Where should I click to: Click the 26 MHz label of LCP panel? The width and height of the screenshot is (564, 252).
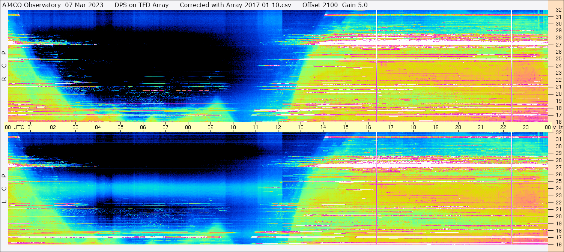click(x=558, y=174)
